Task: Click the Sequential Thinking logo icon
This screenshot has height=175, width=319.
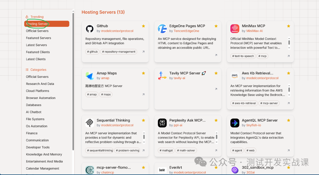Action: [89, 123]
